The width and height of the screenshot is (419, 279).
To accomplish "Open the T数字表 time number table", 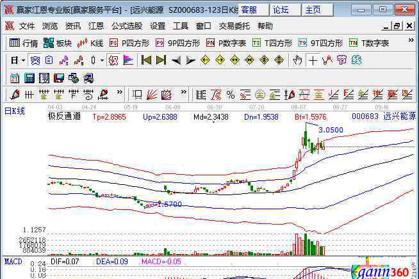I will (x=369, y=43).
